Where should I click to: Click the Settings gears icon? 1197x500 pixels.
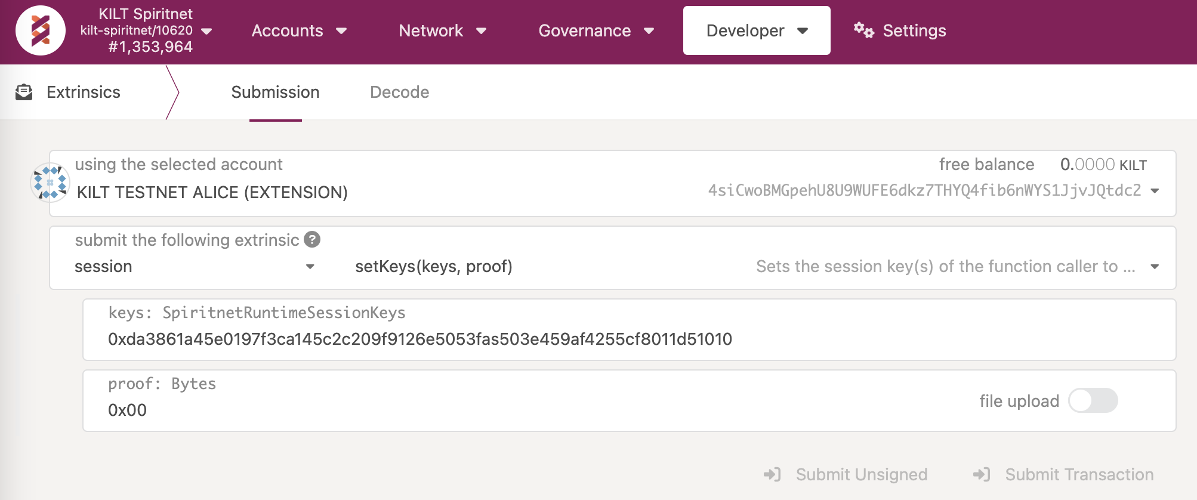pyautogui.click(x=863, y=30)
